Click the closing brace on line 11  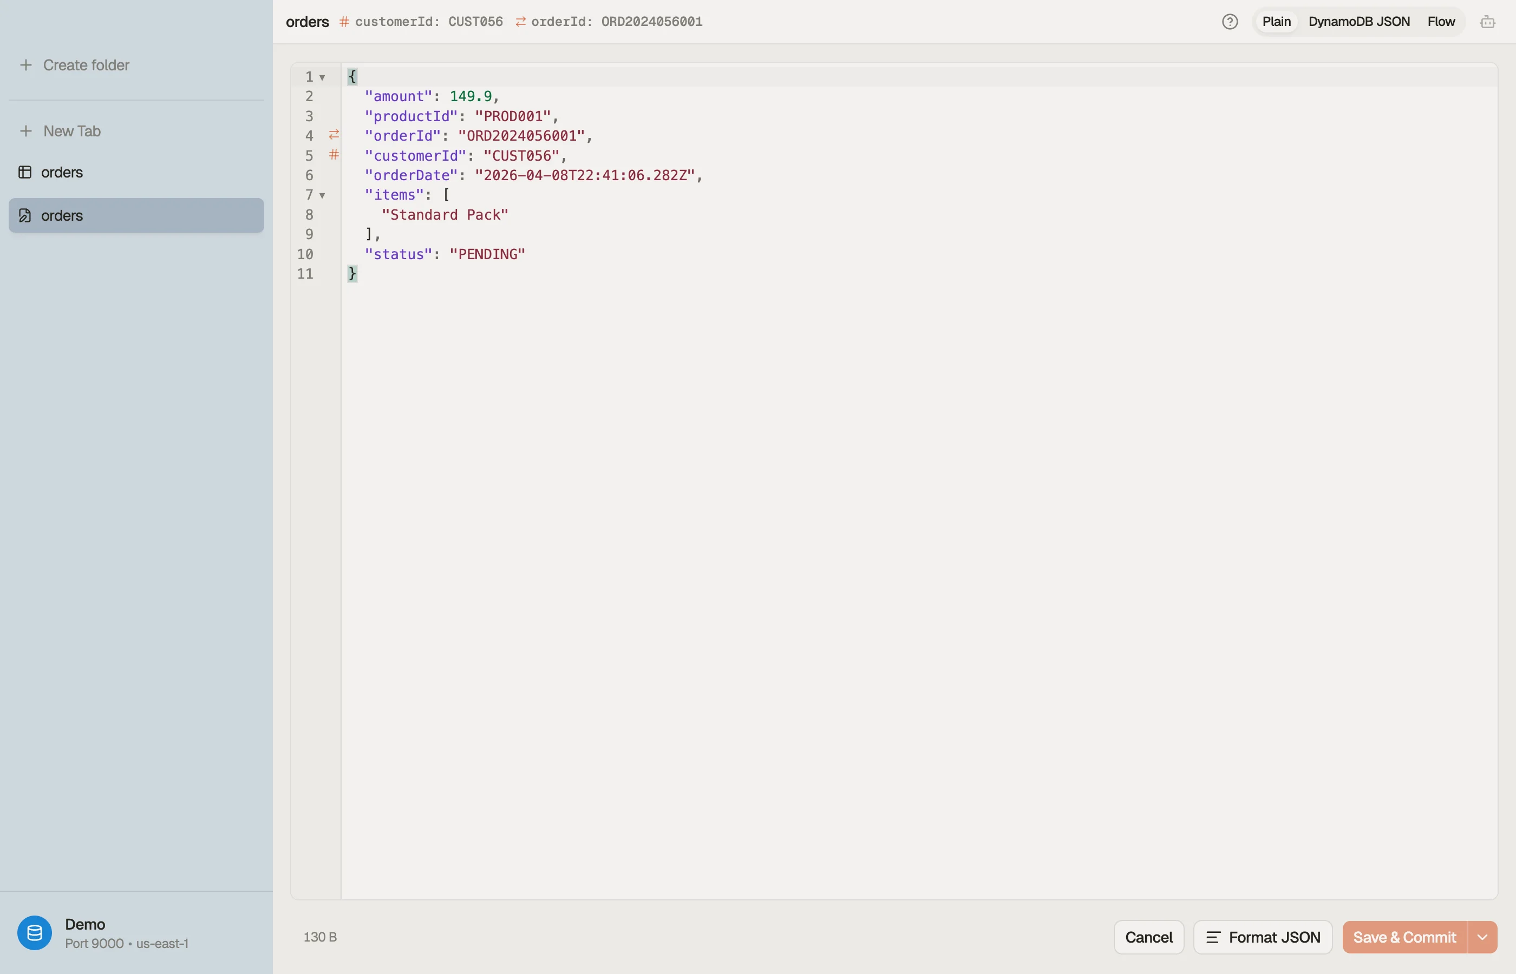(x=352, y=274)
